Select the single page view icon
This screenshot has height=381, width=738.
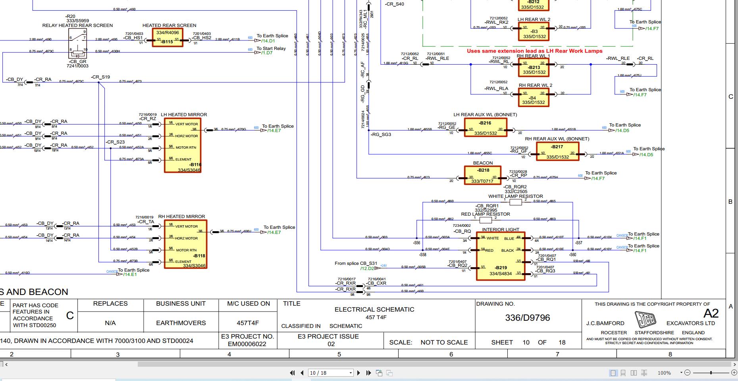[x=613, y=373]
